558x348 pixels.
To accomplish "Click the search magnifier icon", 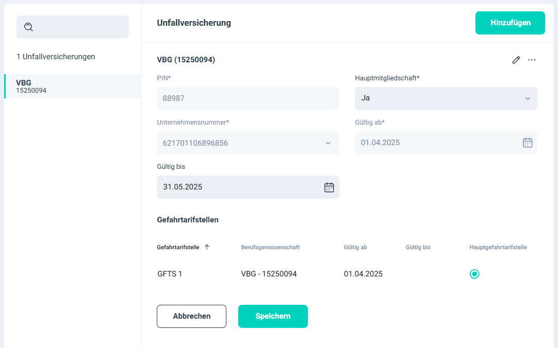I will pos(29,27).
